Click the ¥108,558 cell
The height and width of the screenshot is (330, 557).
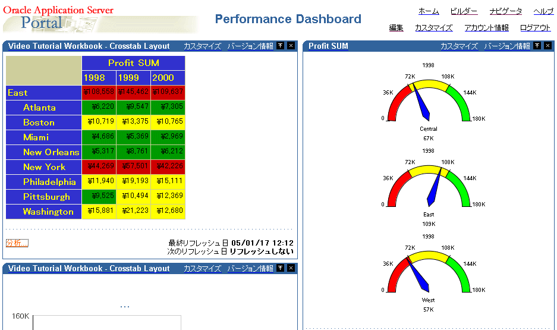[99, 92]
